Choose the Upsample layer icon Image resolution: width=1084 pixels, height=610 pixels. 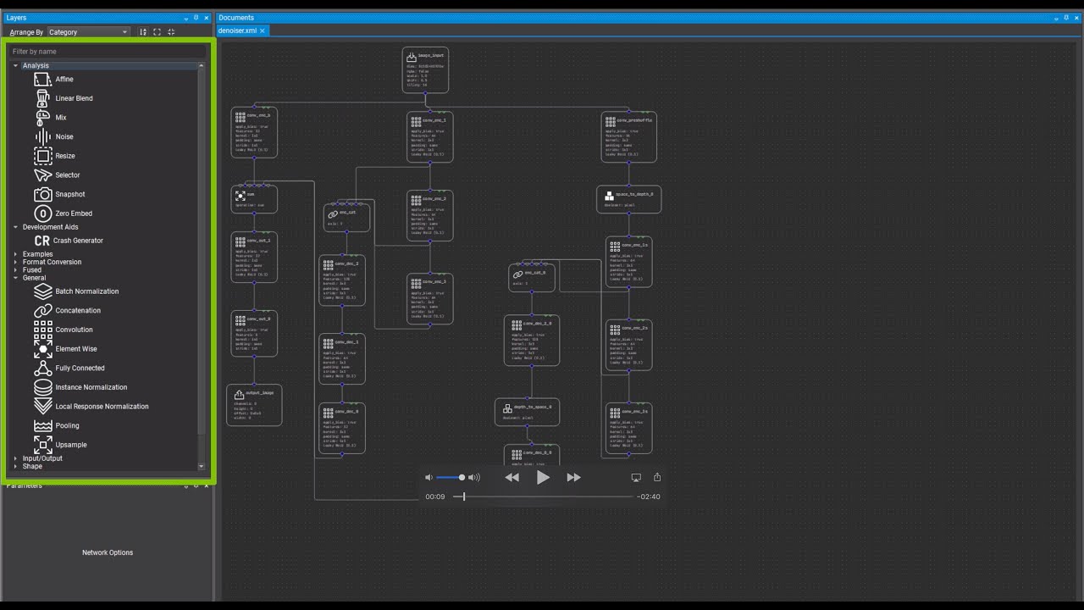pos(42,445)
